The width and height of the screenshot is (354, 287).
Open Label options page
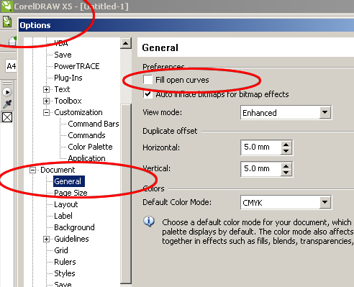click(63, 216)
